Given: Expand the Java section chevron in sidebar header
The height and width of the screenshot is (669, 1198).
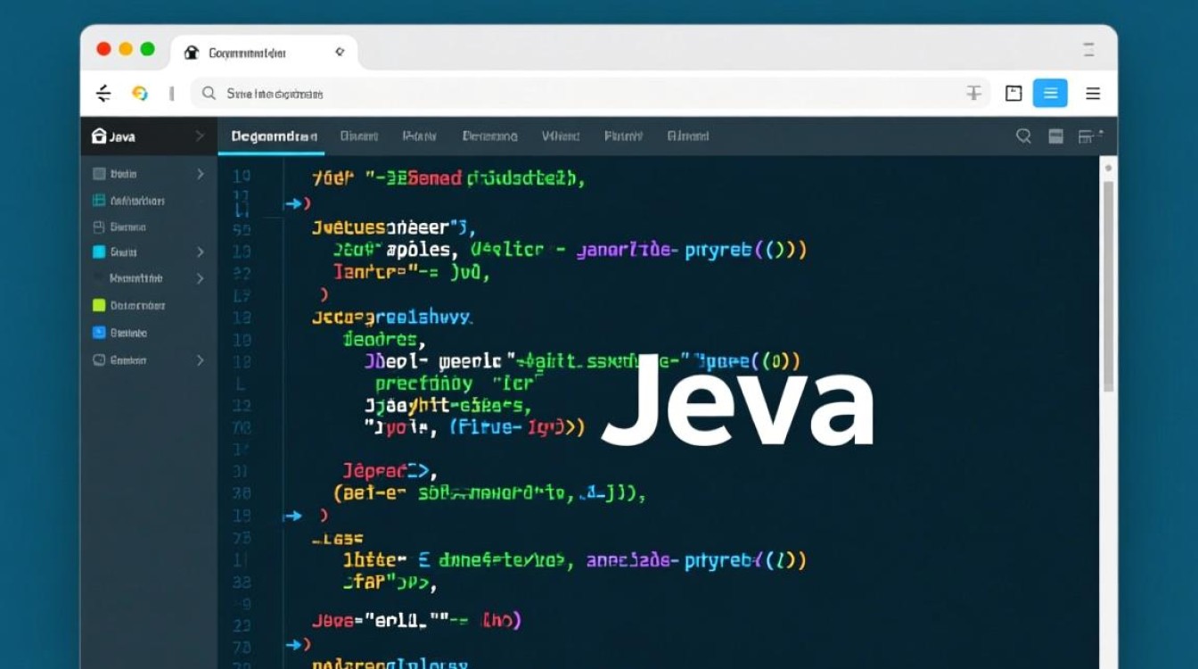Looking at the screenshot, I should (199, 136).
